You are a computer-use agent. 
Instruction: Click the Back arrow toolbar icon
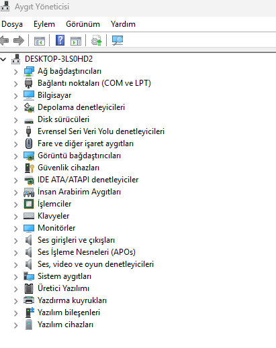pyautogui.click(x=5, y=41)
